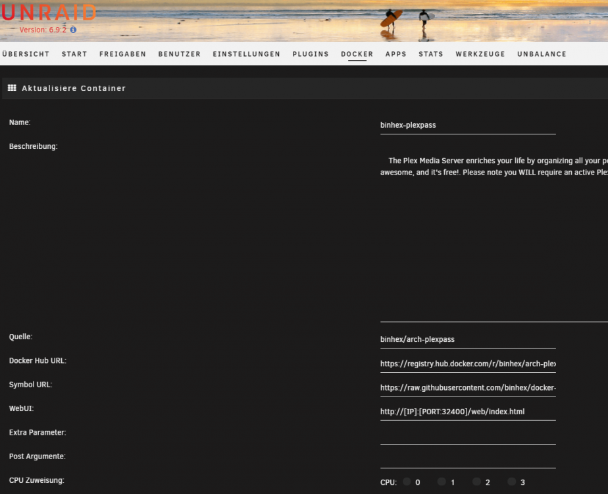The width and height of the screenshot is (608, 494).
Task: Click the Aktualisiere Container heading
Action: point(74,88)
